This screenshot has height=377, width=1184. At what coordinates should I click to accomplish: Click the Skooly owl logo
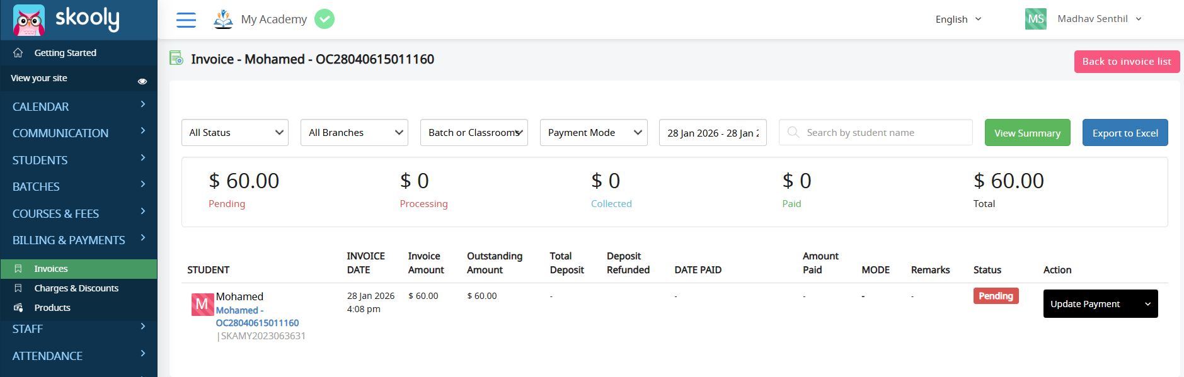click(29, 20)
